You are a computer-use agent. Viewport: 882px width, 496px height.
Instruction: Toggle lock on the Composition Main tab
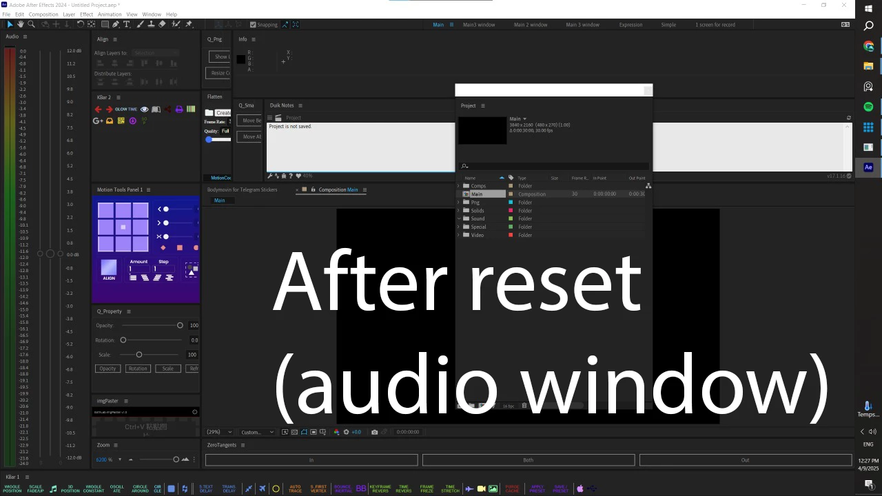point(313,189)
